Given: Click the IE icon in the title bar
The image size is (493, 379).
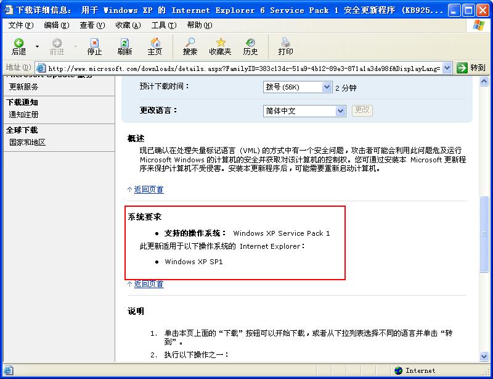Looking at the screenshot, I should coord(9,10).
